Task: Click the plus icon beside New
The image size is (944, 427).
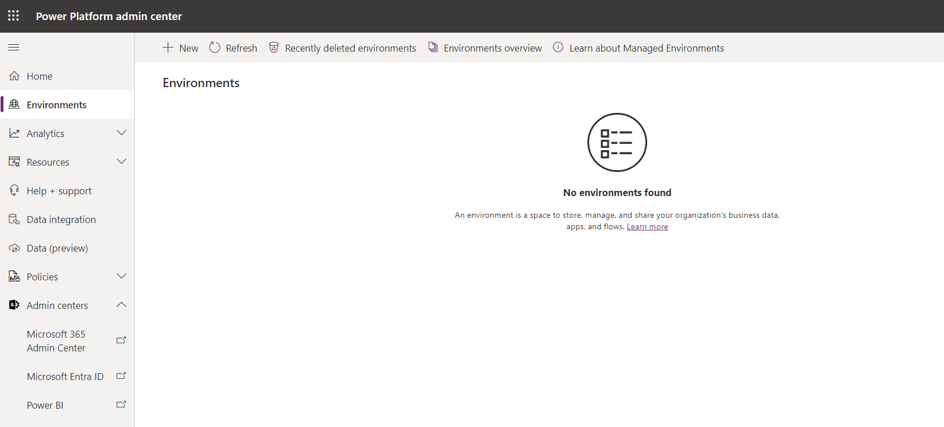Action: (168, 48)
